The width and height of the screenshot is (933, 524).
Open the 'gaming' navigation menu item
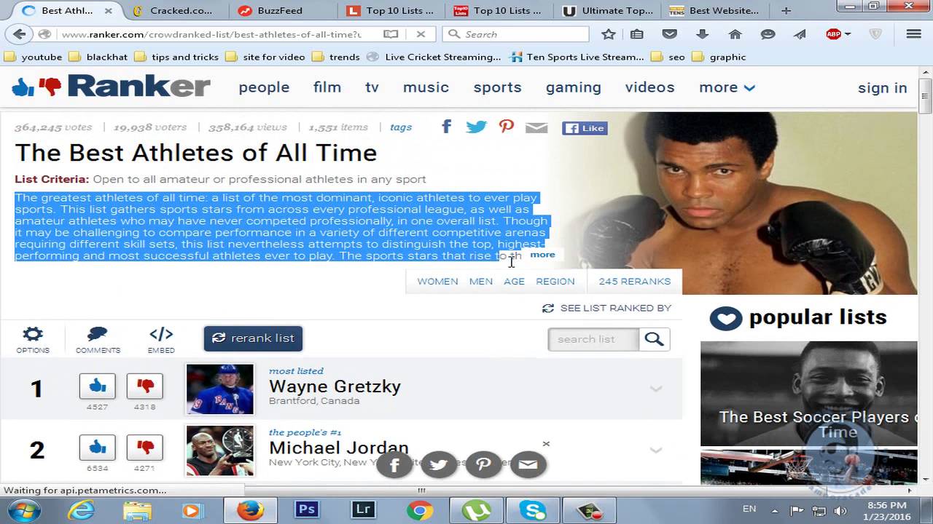(x=574, y=87)
